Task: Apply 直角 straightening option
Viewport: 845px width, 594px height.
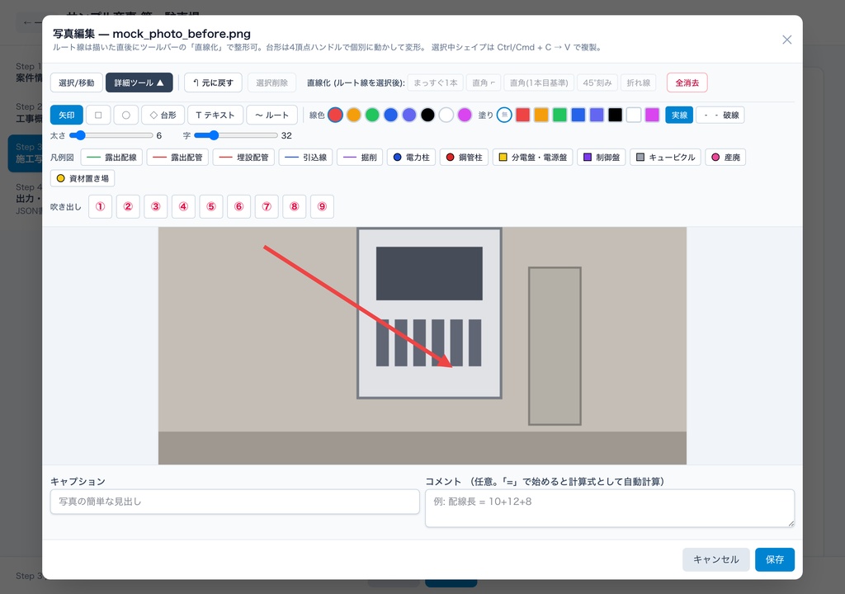Action: (484, 82)
